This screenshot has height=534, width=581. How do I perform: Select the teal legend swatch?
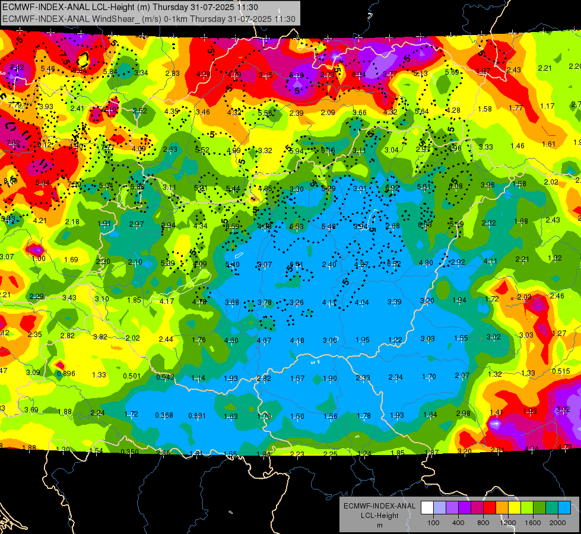[x=552, y=508]
